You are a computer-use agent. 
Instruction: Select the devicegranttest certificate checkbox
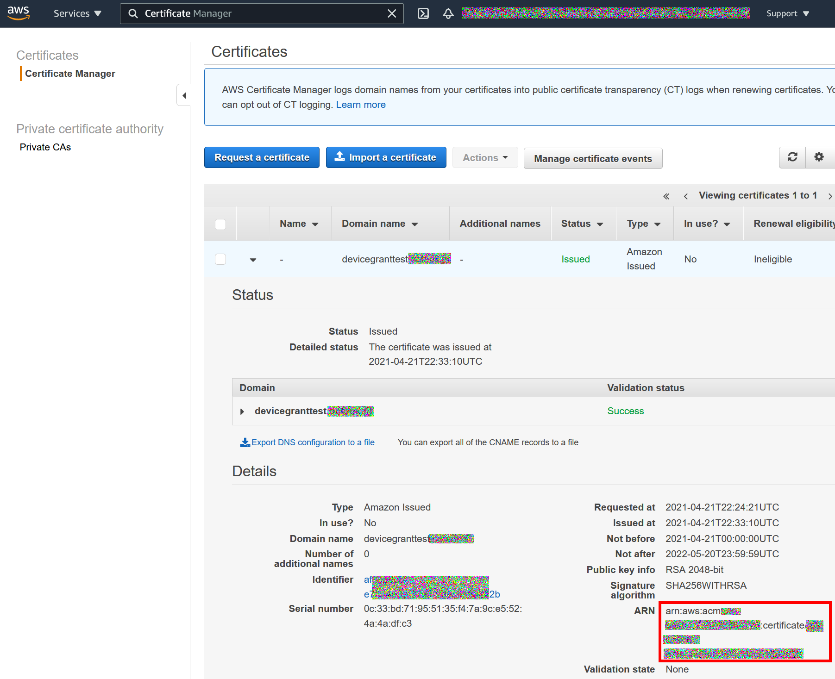tap(220, 259)
